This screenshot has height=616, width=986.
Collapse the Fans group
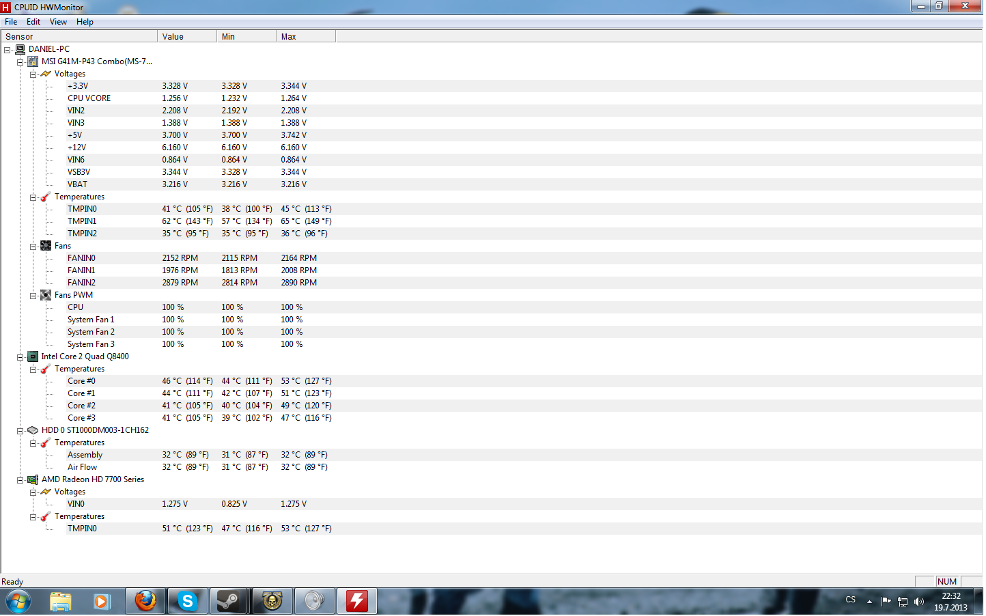(33, 247)
